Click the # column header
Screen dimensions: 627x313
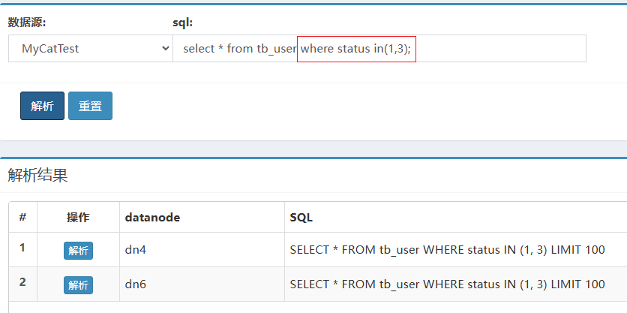[x=22, y=217]
